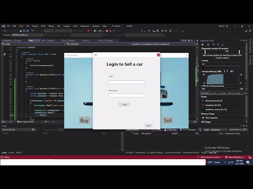
Task: Click the Login button in Sell form
Action: (124, 104)
